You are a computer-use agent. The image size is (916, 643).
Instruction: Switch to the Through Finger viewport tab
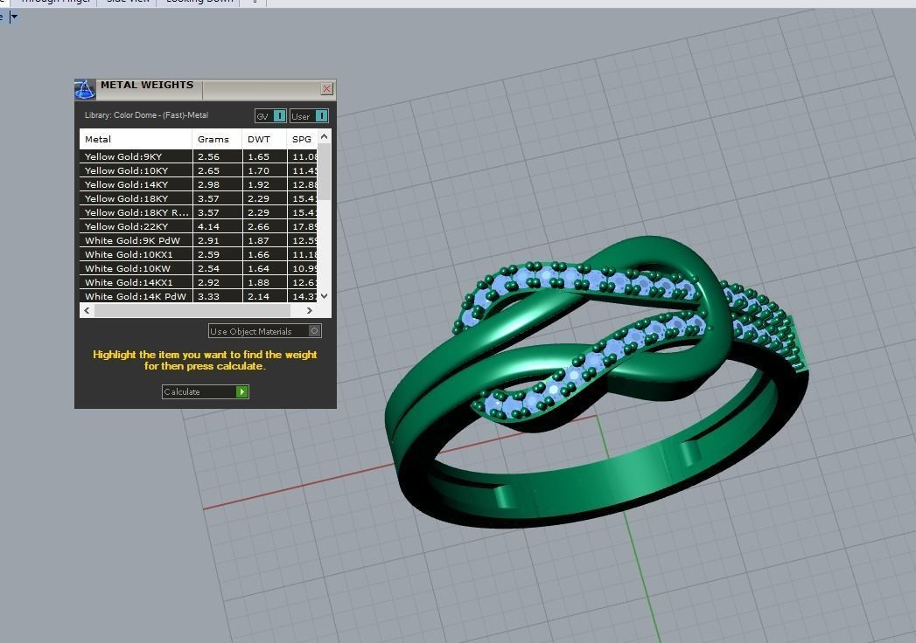(55, 2)
